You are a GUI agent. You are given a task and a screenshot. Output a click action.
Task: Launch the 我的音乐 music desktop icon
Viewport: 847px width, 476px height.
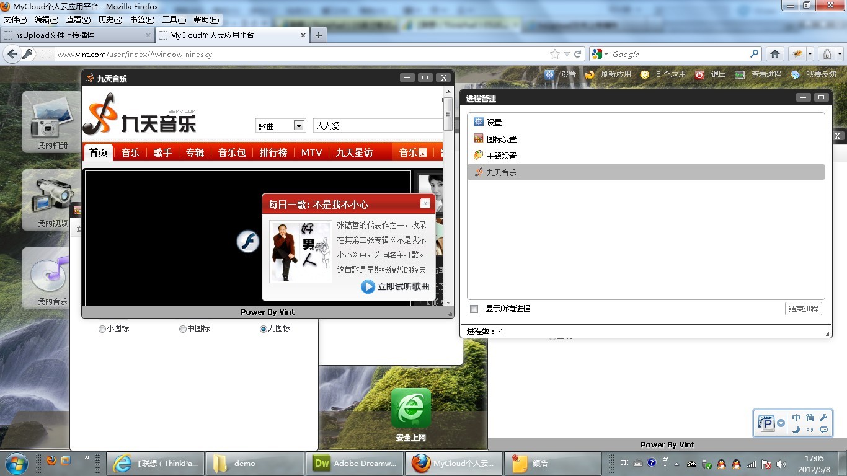[52, 278]
